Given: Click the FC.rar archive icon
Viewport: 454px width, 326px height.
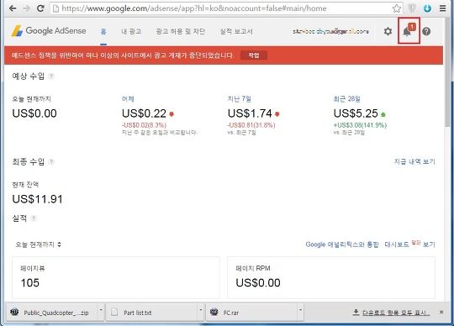Looking at the screenshot, I should 214,312.
